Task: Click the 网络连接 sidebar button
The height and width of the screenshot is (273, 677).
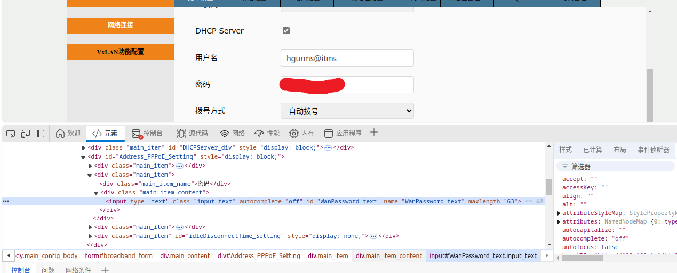Action: point(121,25)
